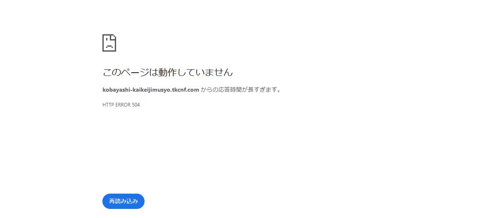Click the number 504 in error code

135,105
